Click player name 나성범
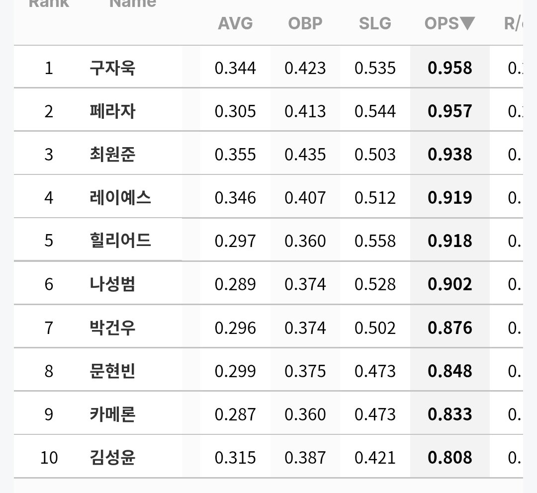 coord(112,284)
